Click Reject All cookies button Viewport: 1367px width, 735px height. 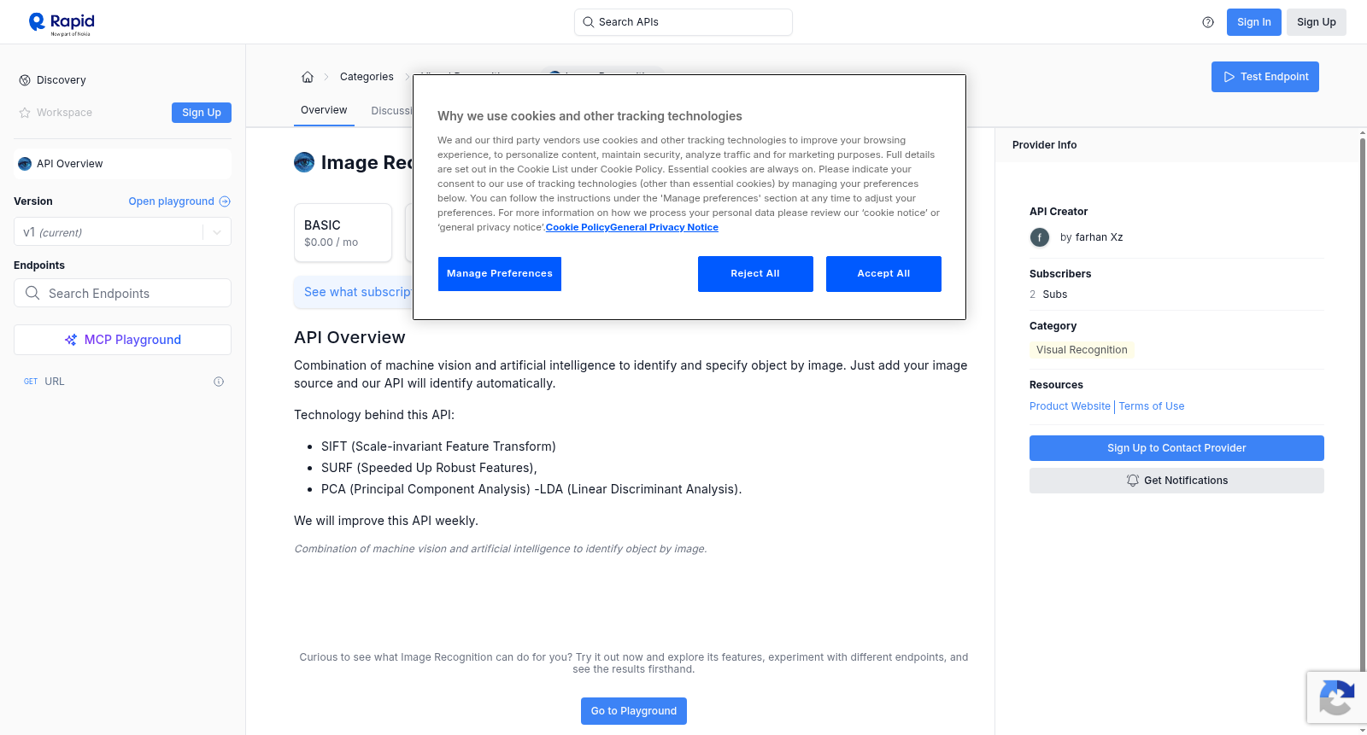pyautogui.click(x=755, y=274)
